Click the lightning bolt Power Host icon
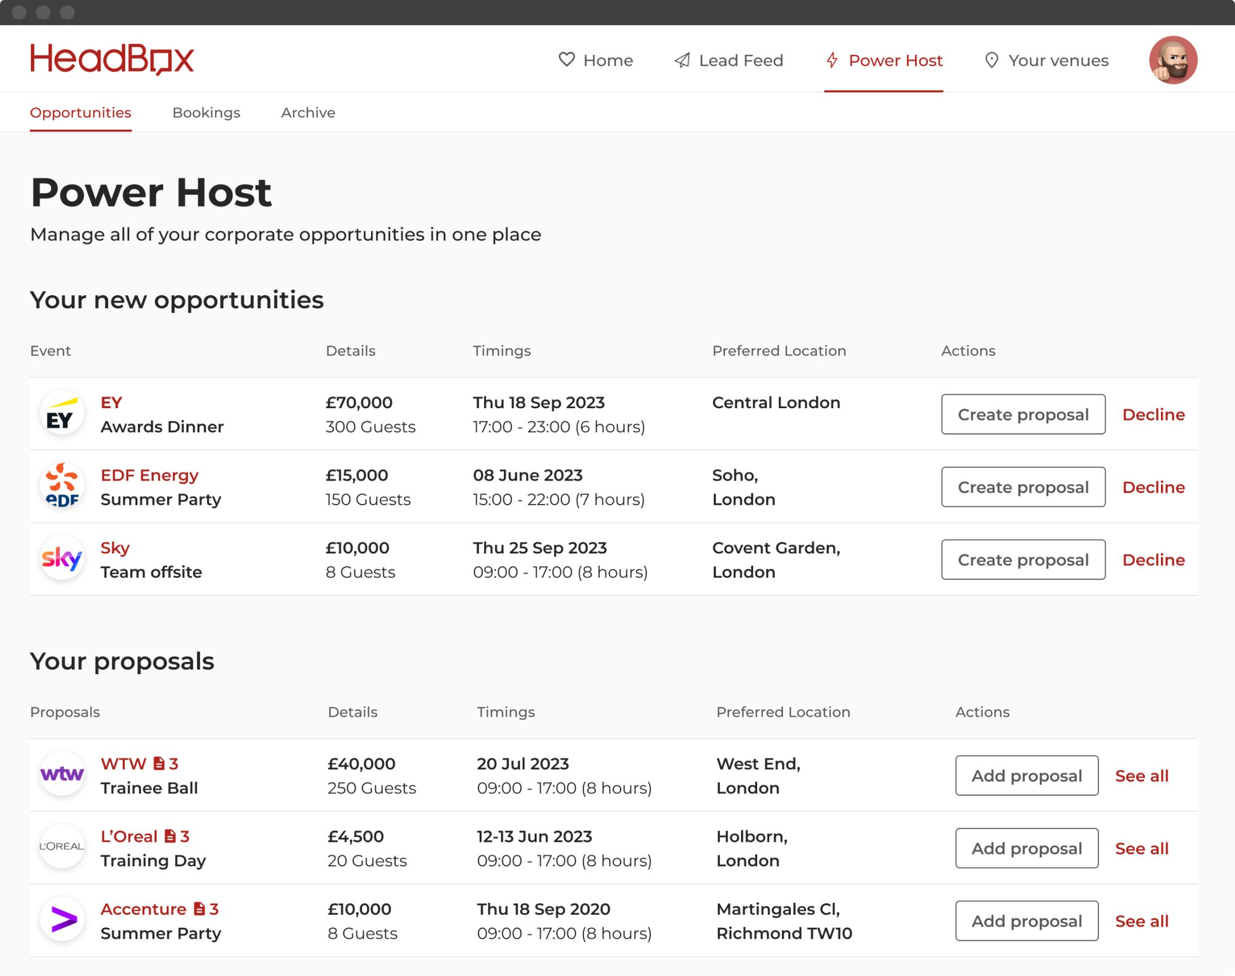Viewport: 1235px width, 976px height. [x=832, y=60]
